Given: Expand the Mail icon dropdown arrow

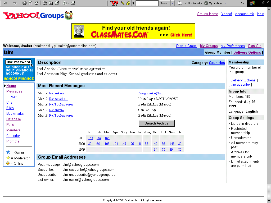Looking at the screenshot, I should tap(69, 3).
